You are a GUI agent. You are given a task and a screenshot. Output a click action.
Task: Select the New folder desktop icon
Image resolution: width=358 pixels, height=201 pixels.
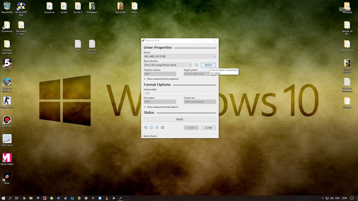(x=121, y=8)
